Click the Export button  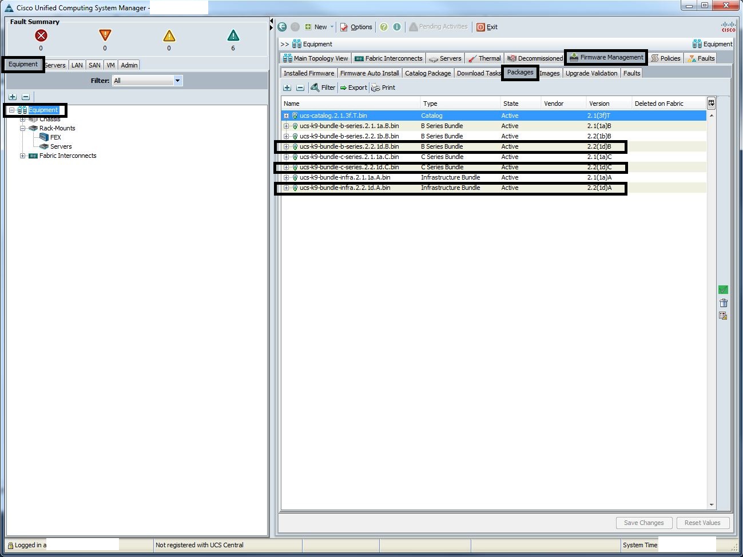pos(353,87)
